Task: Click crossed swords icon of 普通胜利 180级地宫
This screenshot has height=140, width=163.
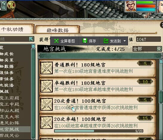Action: click(47, 68)
